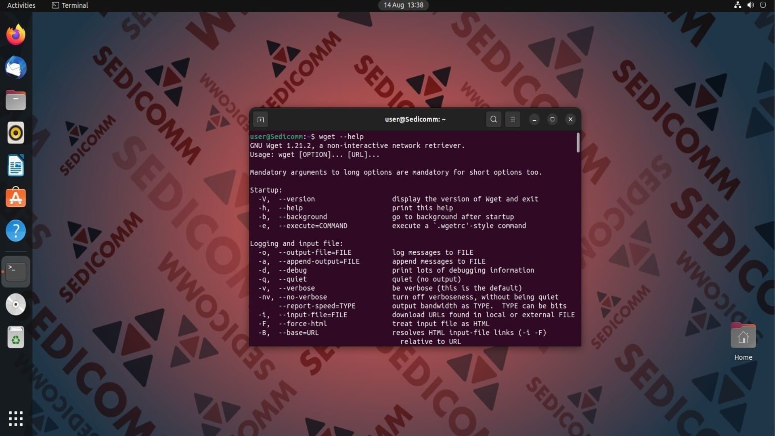Open the Activities overview
Screen dimensions: 775x436
[21, 5]
